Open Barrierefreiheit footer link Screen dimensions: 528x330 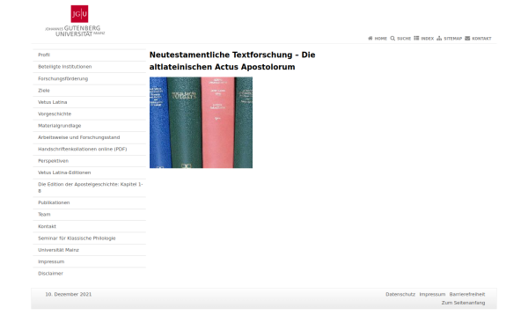(x=467, y=294)
